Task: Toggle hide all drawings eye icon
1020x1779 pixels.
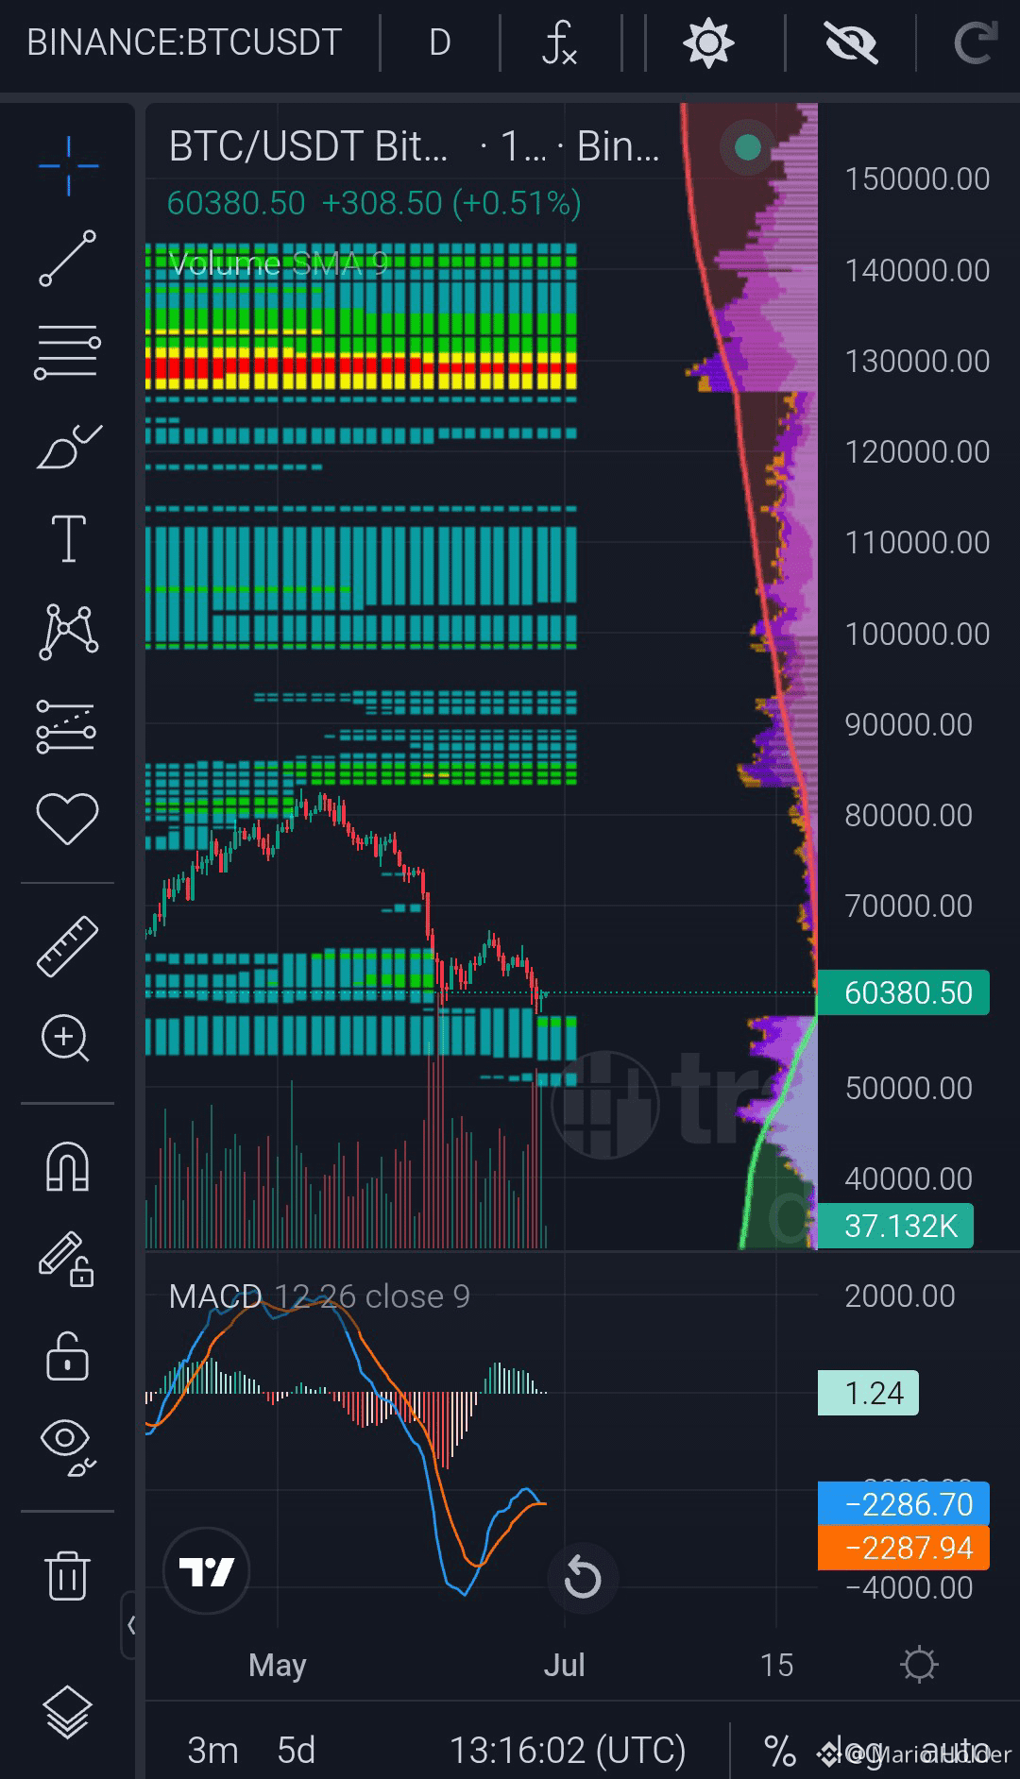Action: (68, 1447)
